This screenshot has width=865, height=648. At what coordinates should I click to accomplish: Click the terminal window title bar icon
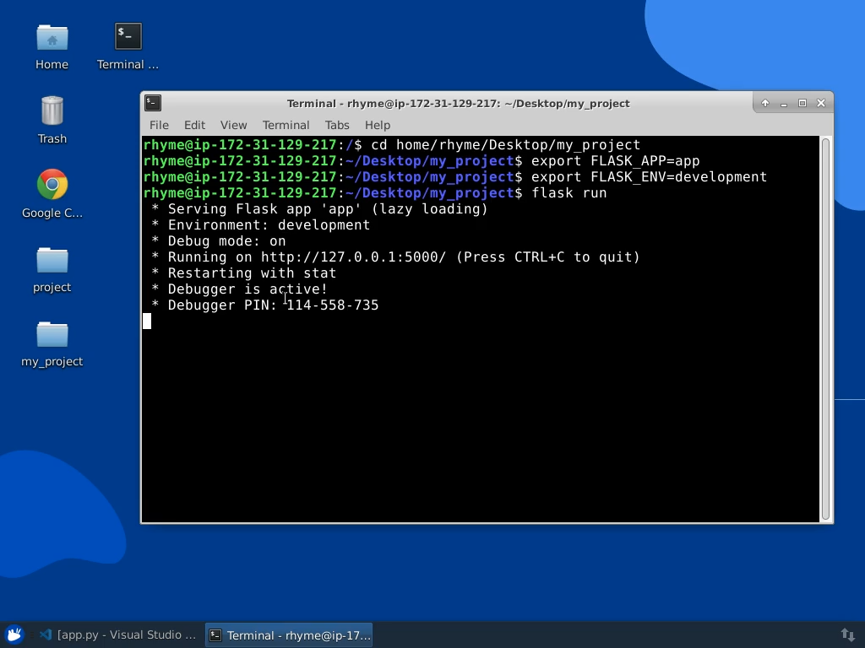153,103
